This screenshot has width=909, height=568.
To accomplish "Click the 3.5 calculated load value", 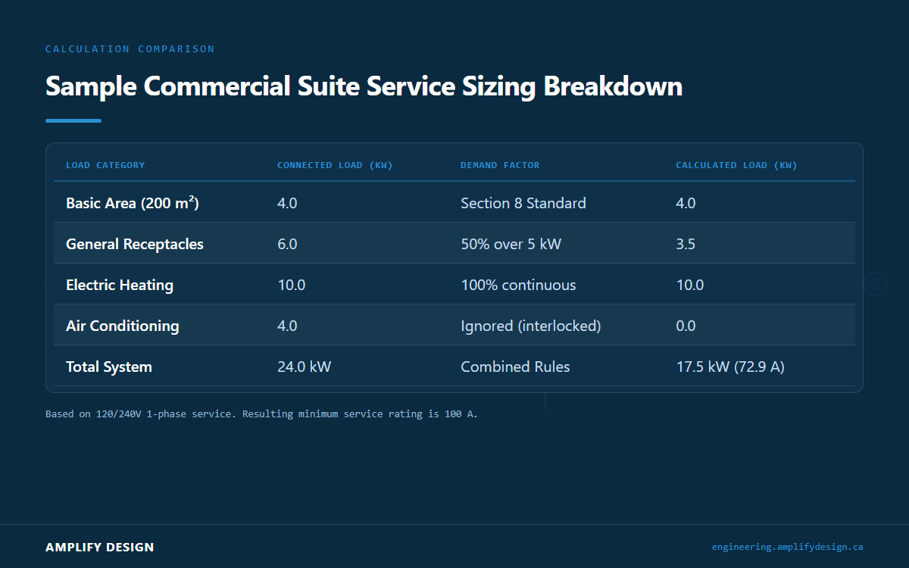I will click(x=686, y=244).
